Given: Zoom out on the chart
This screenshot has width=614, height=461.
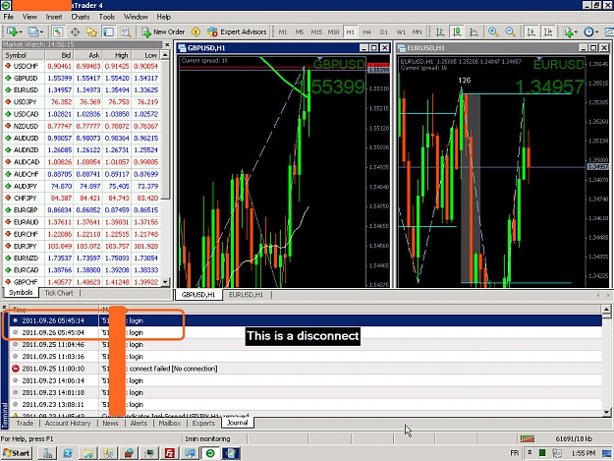Looking at the screenshot, I should pyautogui.click(x=510, y=31).
